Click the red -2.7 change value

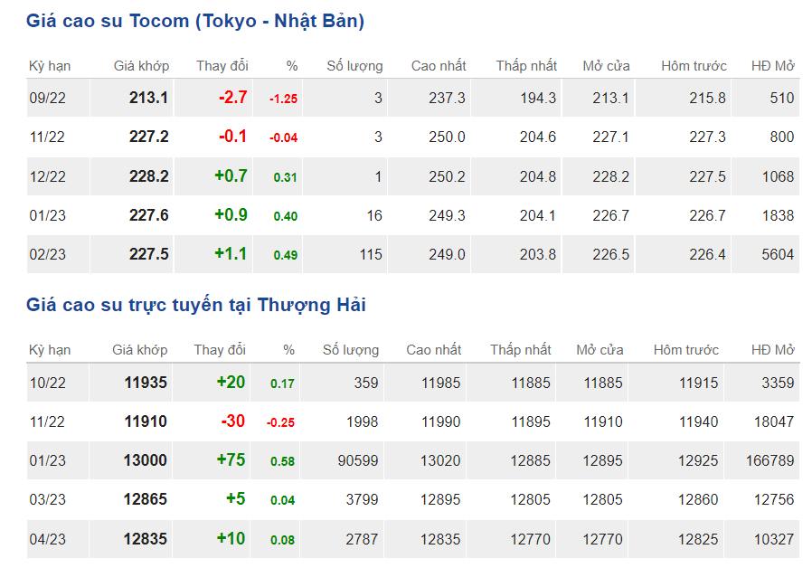(232, 98)
